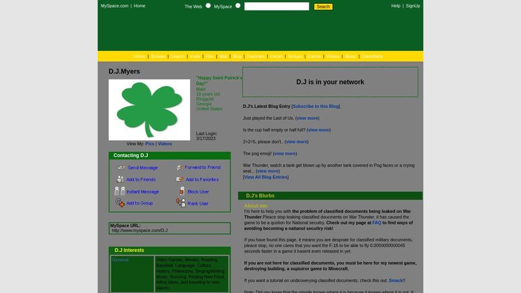Open Mail from the yellow navigation bar
The width and height of the screenshot is (521, 293).
pyautogui.click(x=223, y=57)
